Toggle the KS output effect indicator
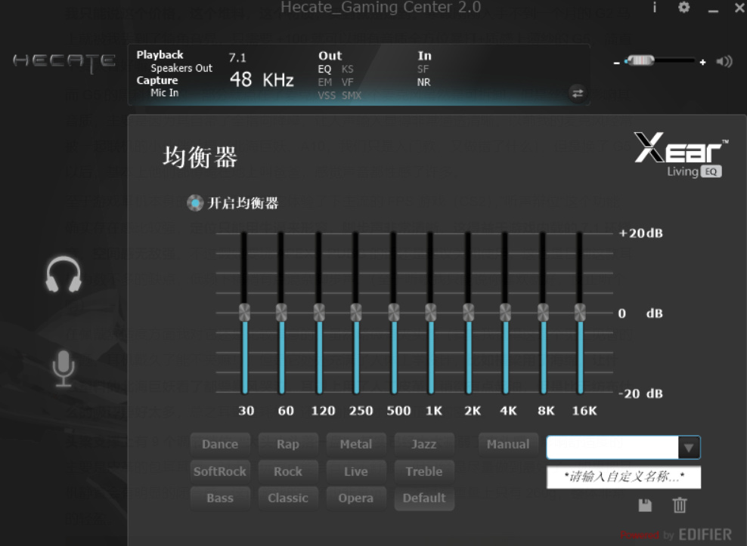747x546 pixels. 347,69
